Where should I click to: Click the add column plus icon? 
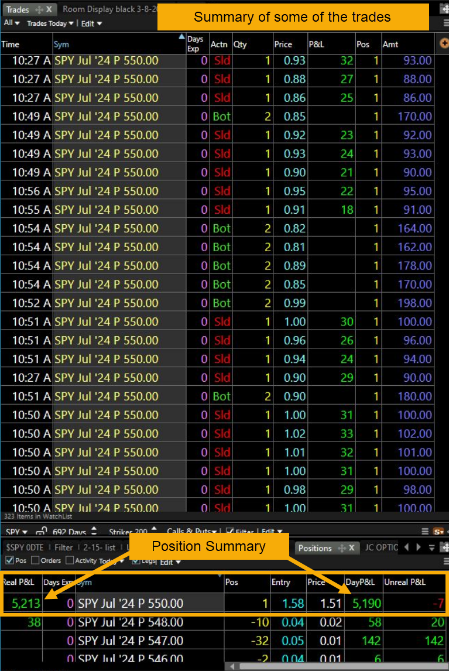tap(444, 43)
